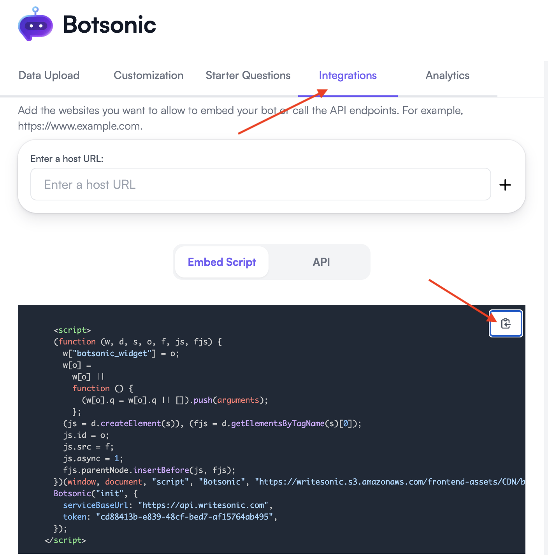The width and height of the screenshot is (548, 555).
Task: Select the Integrations tab
Action: (348, 76)
